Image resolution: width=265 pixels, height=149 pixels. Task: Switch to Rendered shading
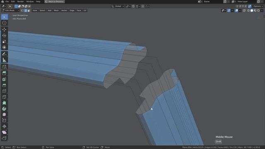(x=258, y=10)
